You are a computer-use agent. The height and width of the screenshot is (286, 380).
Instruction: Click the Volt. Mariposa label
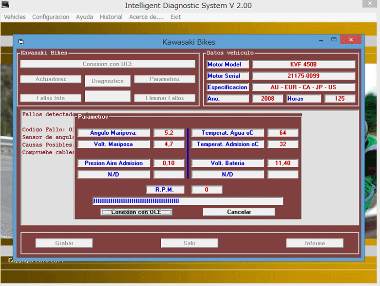click(114, 144)
